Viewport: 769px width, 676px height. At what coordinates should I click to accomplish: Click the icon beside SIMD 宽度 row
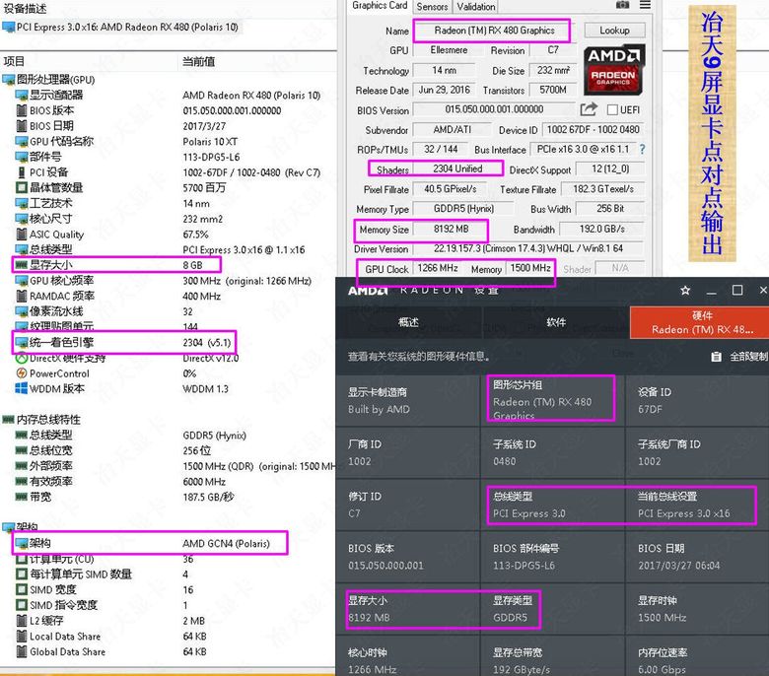tap(21, 589)
